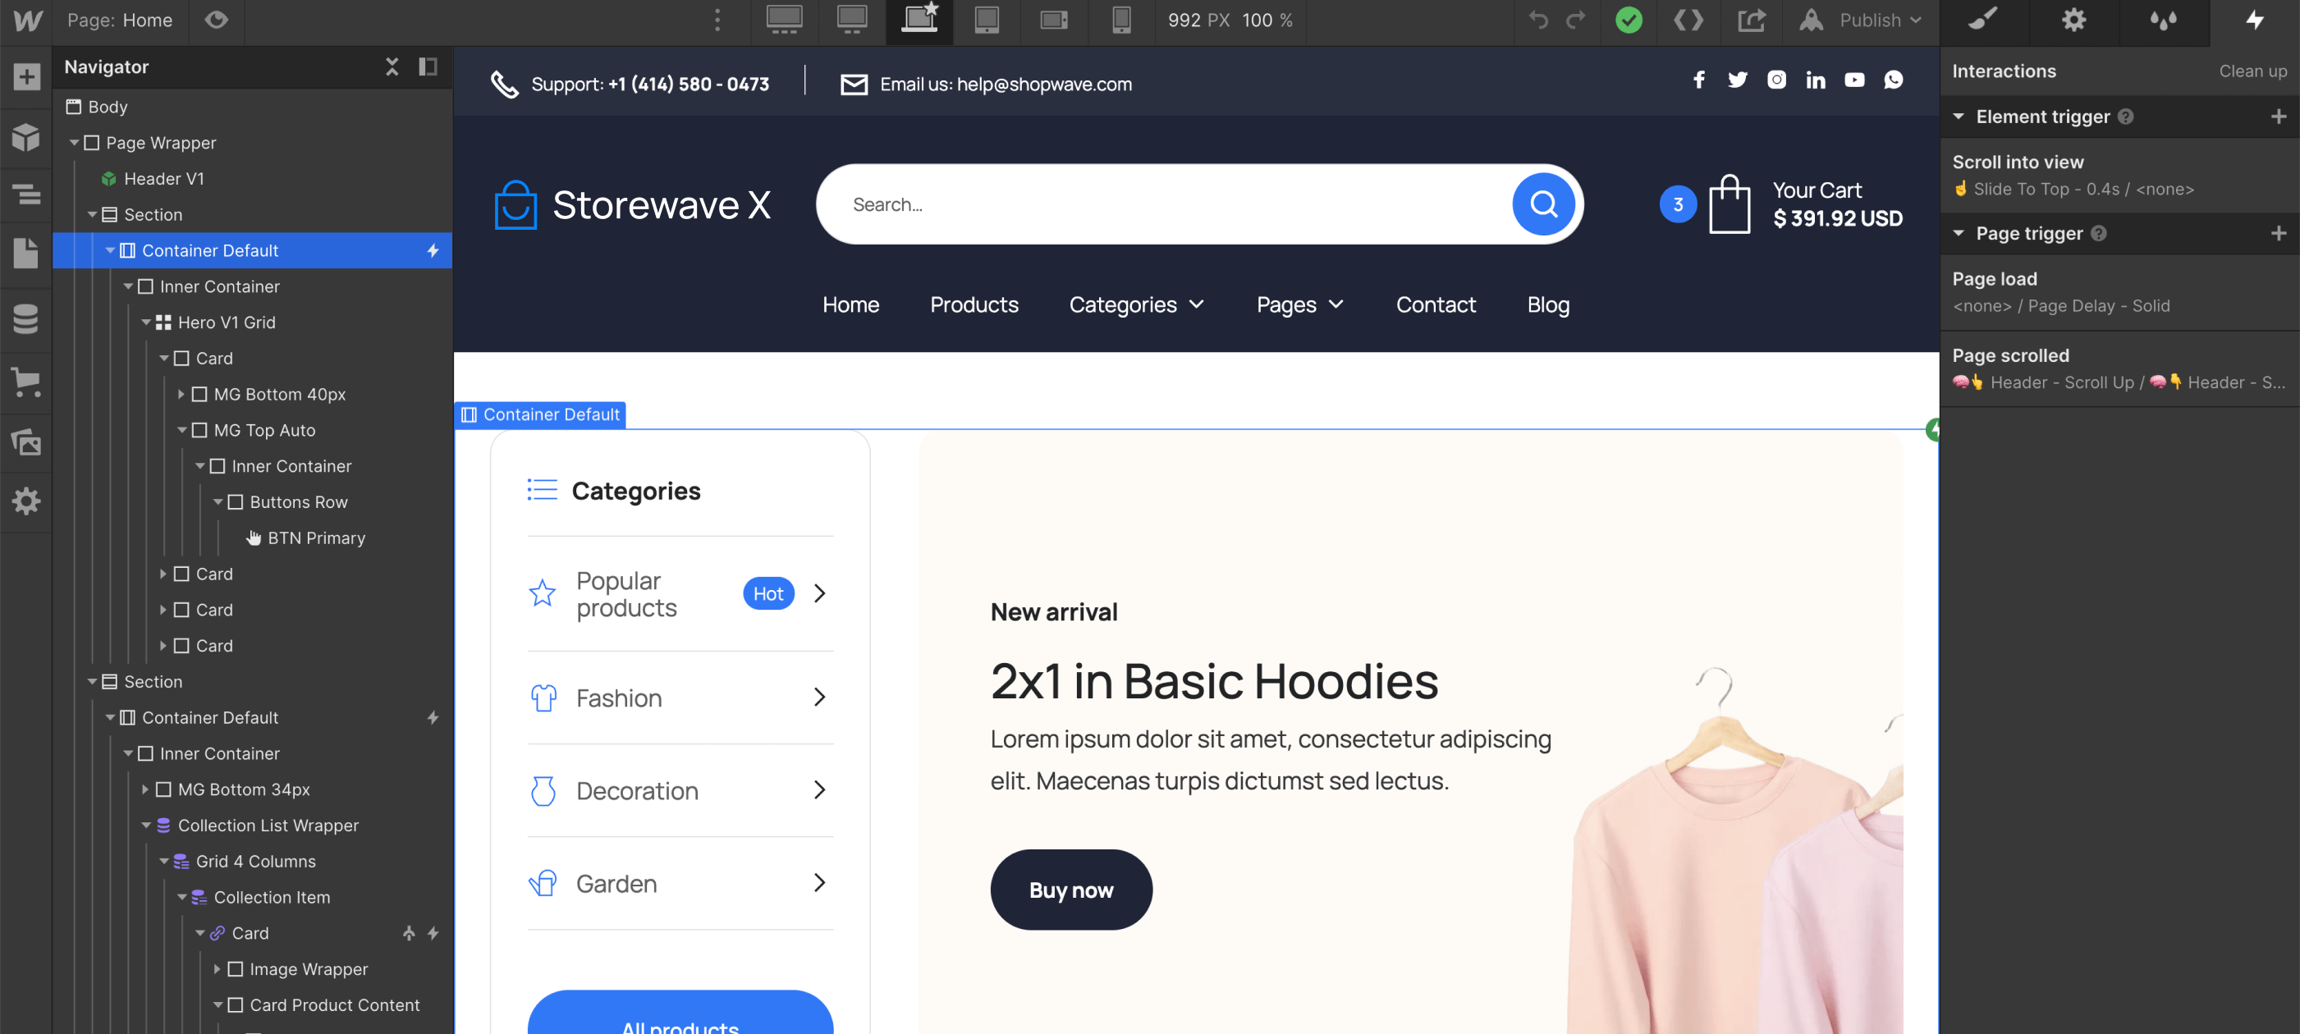The height and width of the screenshot is (1034, 2300).
Task: Open the Navigator panel icon in sidebar
Action: pos(26,194)
